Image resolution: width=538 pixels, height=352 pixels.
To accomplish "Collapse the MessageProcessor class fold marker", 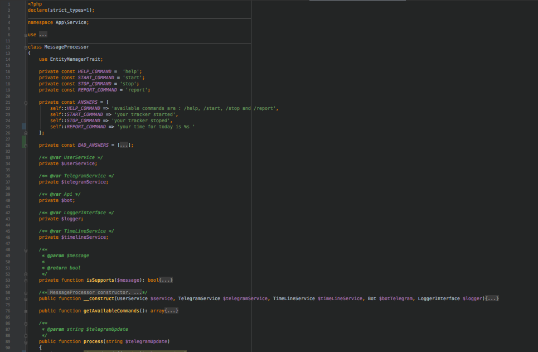I will [x=26, y=47].
